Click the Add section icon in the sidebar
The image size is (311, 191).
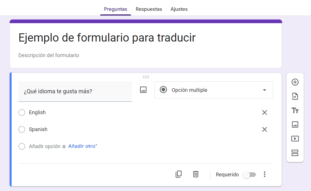[x=295, y=153]
